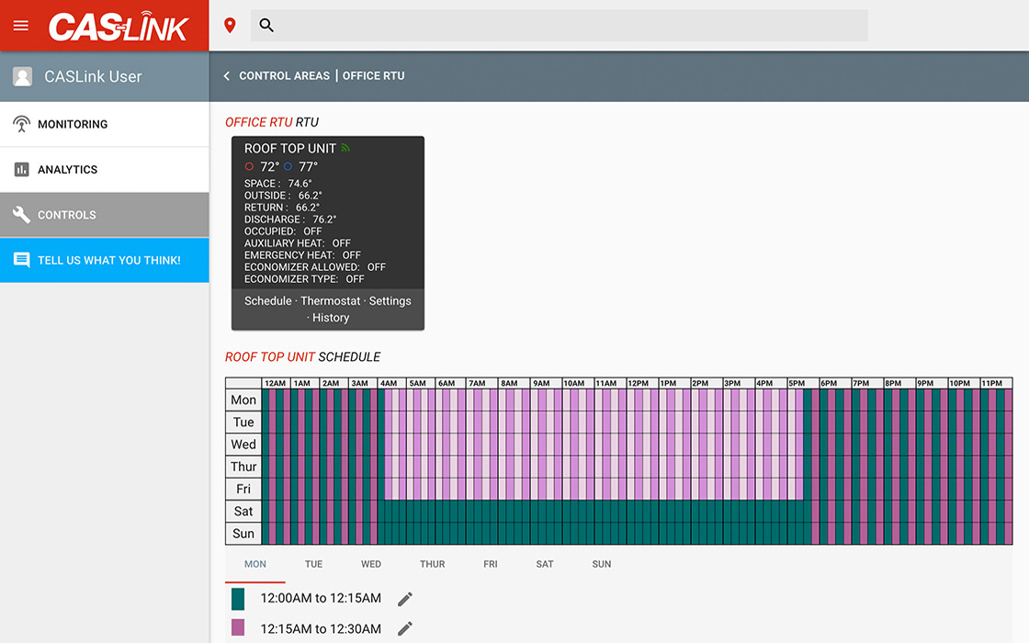Image resolution: width=1029 pixels, height=643 pixels.
Task: Select the FRI schedule tab
Action: point(491,564)
